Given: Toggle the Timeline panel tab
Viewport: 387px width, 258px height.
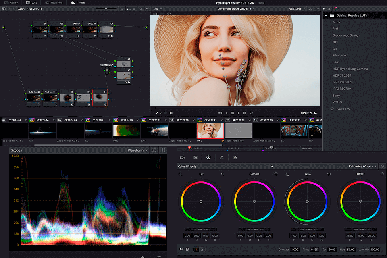Looking at the screenshot, I should (x=78, y=2).
